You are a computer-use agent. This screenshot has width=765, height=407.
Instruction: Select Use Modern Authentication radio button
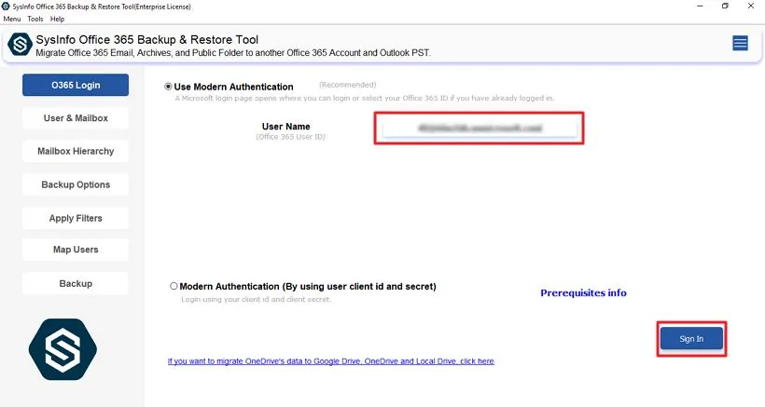[168, 87]
